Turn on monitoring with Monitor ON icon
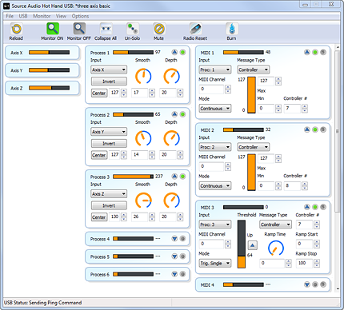The image size is (344, 310). (53, 29)
